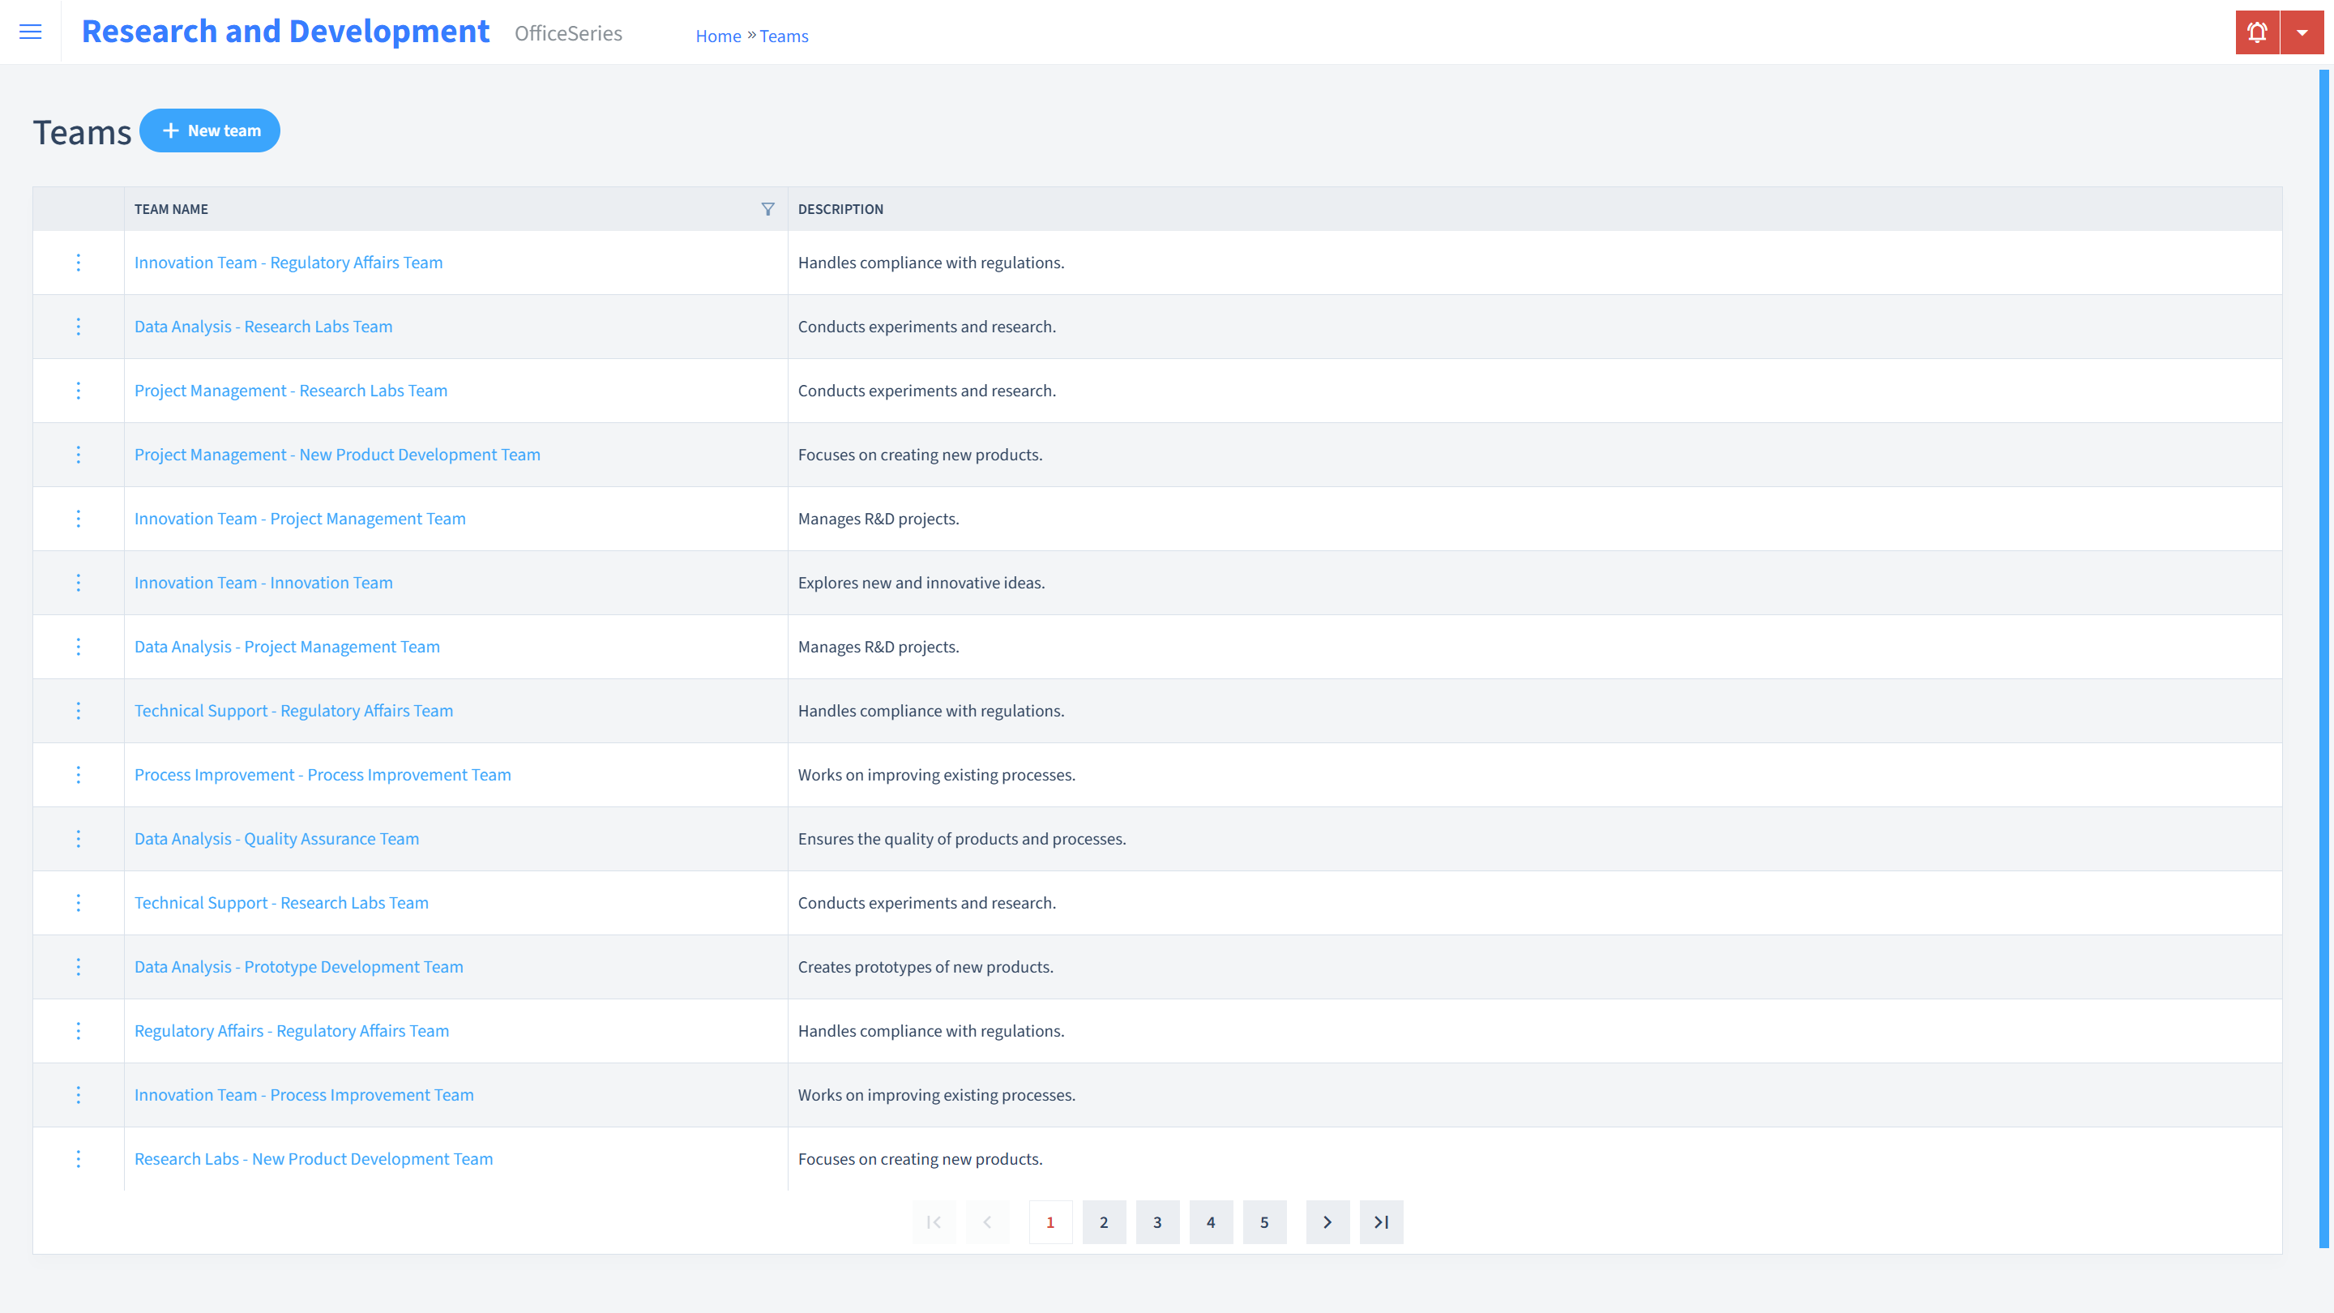Click the Home breadcrumb link
Screen dimensions: 2334x1313
(716, 36)
